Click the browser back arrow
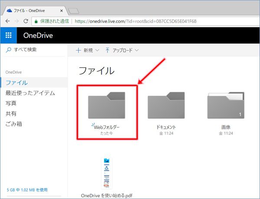This screenshot has height=199, width=260. pyautogui.click(x=8, y=21)
